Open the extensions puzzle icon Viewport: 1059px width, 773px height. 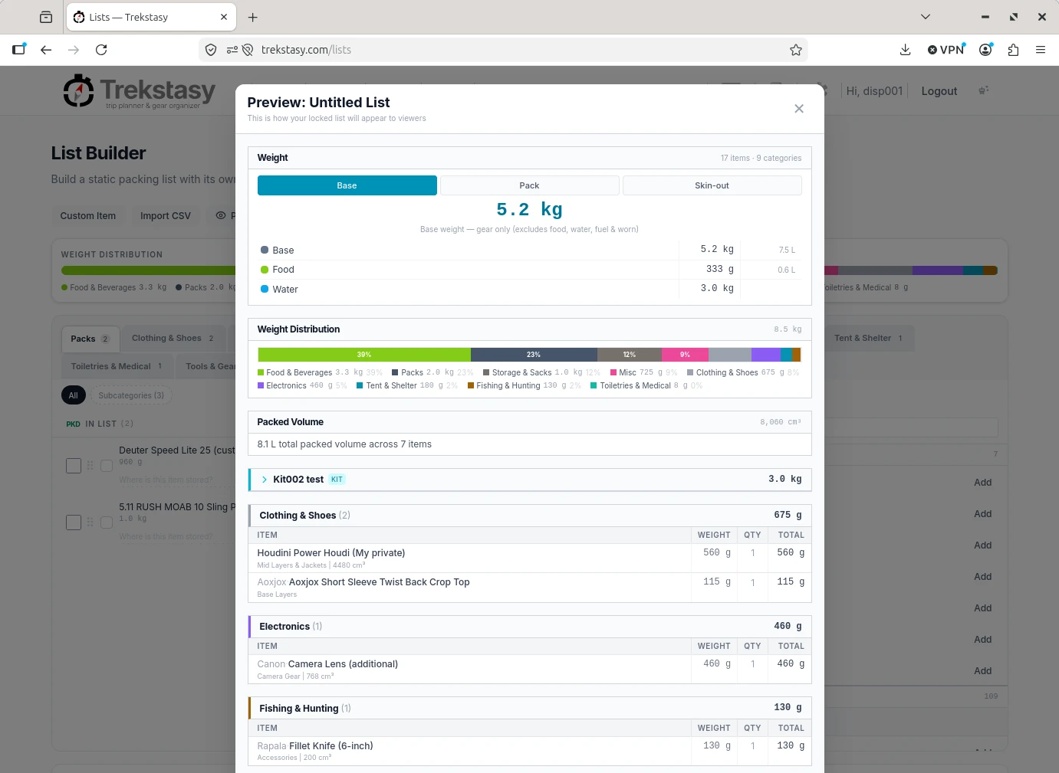[1013, 50]
